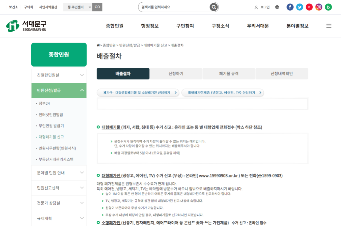Open the Facebook social icon
This screenshot has width=341, height=226.
tap(290, 7)
